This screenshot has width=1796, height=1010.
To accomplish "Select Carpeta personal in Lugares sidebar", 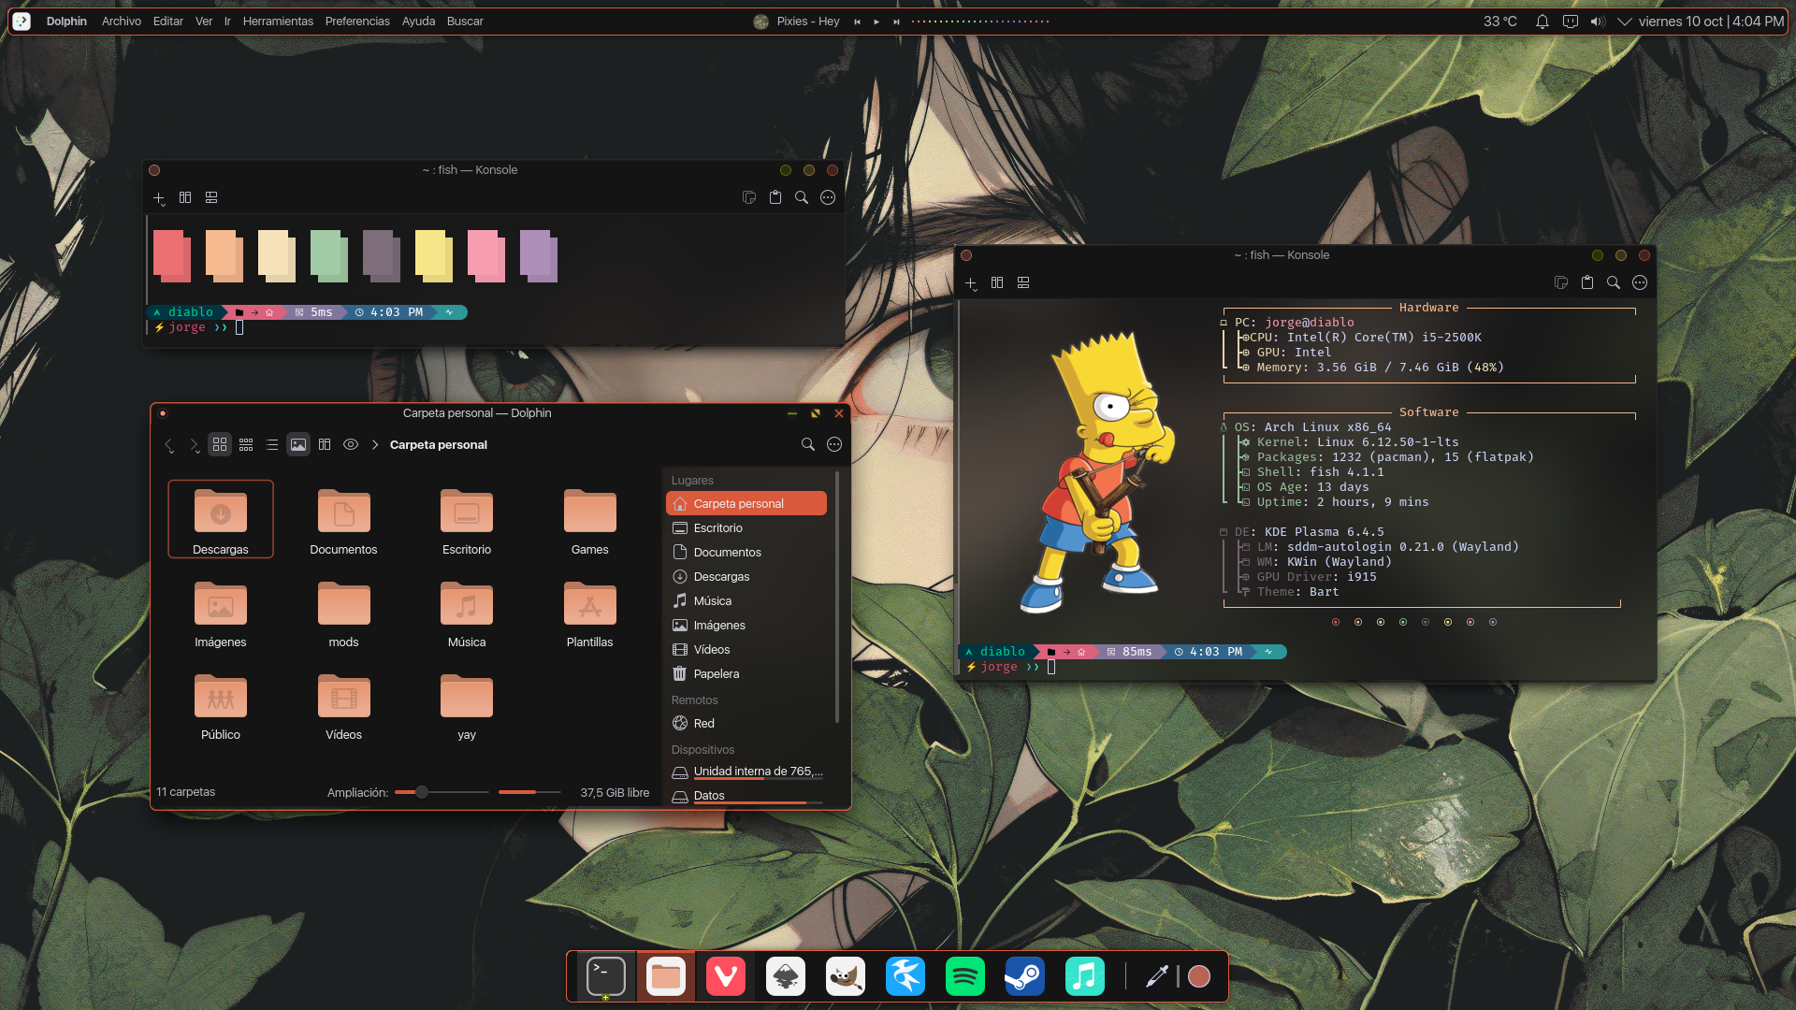I will point(746,503).
